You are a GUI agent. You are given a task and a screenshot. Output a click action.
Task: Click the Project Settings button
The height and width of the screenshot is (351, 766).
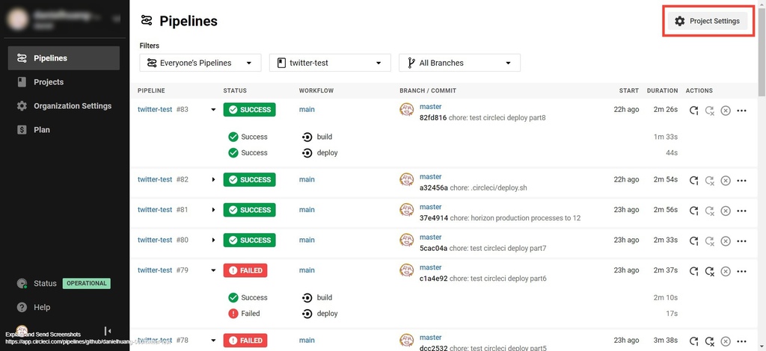pyautogui.click(x=708, y=21)
